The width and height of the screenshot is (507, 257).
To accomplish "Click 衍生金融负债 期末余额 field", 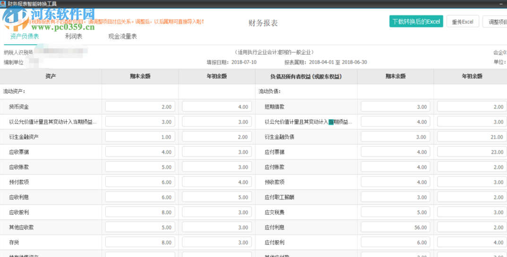I will [x=395, y=137].
